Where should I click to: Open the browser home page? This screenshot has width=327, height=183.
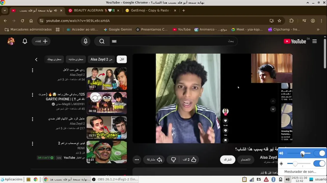pos(31,21)
